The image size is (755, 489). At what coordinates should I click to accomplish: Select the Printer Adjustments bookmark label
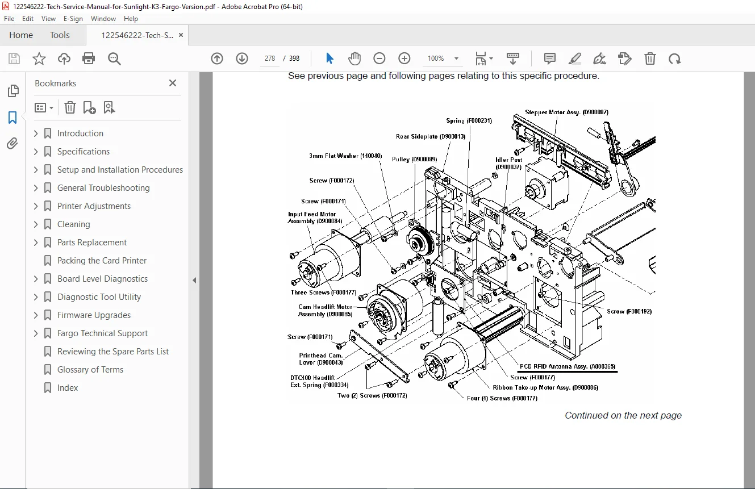point(94,206)
